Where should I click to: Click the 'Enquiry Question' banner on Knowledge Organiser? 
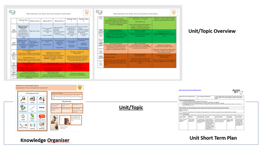click(x=46, y=88)
